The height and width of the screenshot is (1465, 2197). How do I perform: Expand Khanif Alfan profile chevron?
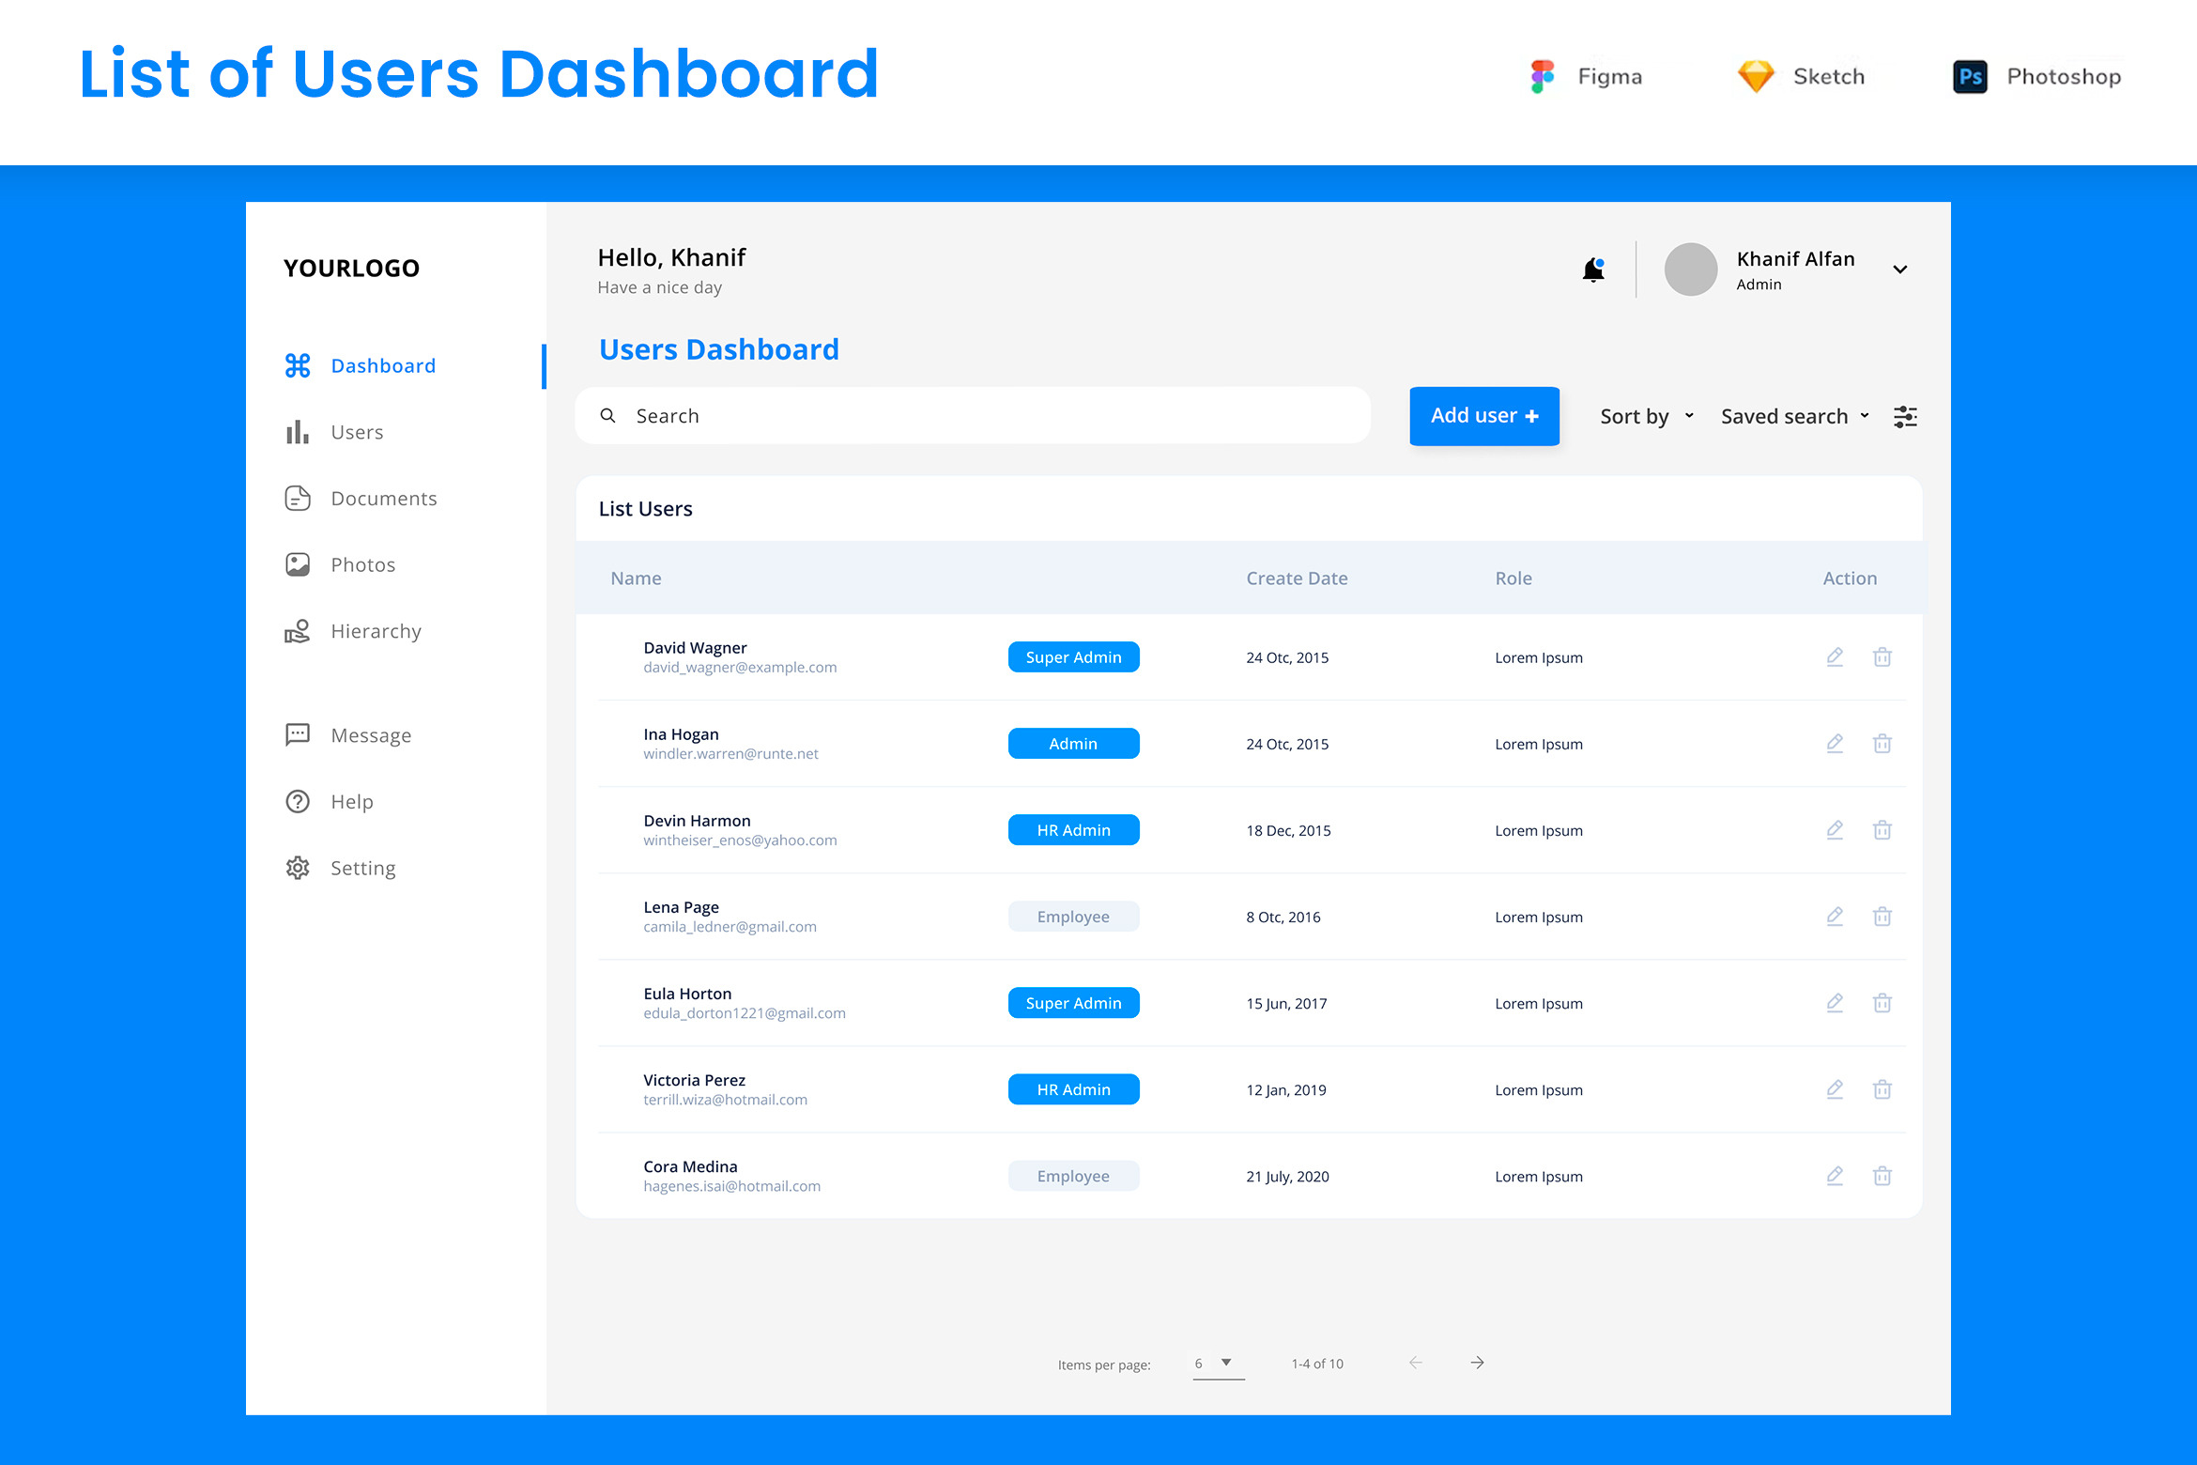[1899, 270]
